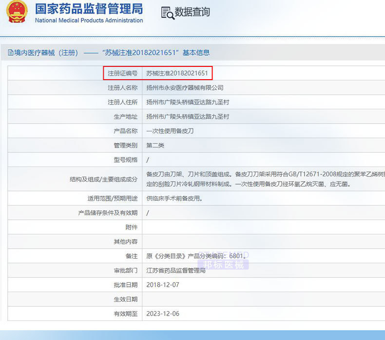Click 结构及组成/主要组成成分 label
385x340 pixels.
coord(103,179)
